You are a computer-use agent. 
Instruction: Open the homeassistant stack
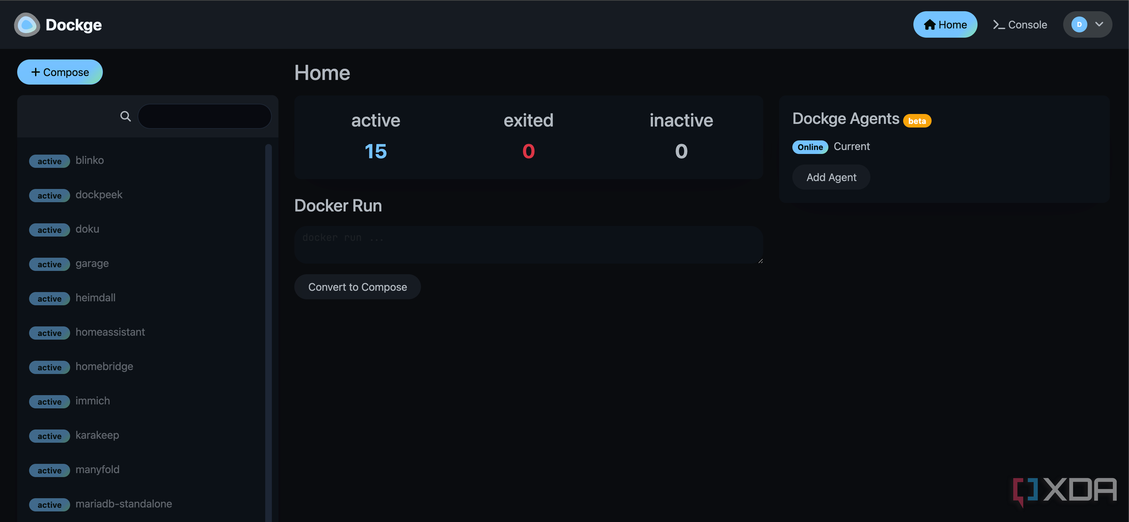pyautogui.click(x=110, y=332)
